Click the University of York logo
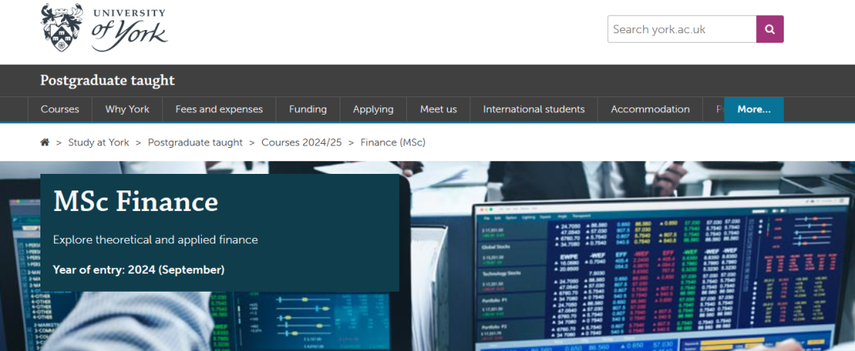Image resolution: width=855 pixels, height=351 pixels. click(x=104, y=28)
